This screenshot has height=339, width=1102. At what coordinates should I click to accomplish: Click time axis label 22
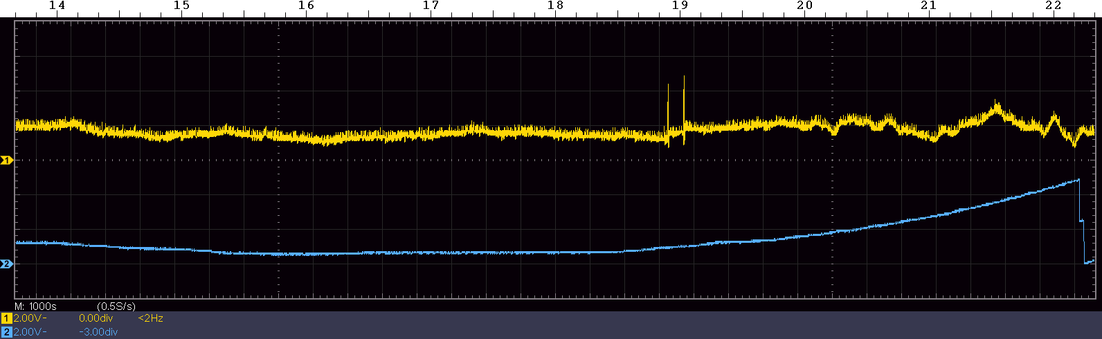[x=1053, y=6]
